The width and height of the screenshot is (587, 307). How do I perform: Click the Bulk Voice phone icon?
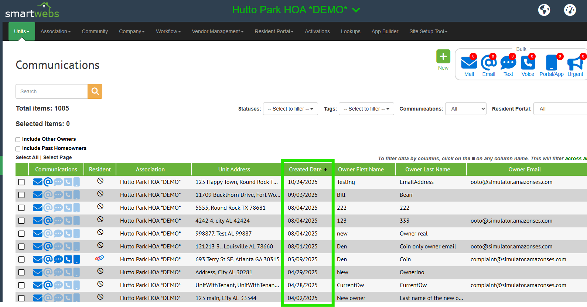pos(528,63)
